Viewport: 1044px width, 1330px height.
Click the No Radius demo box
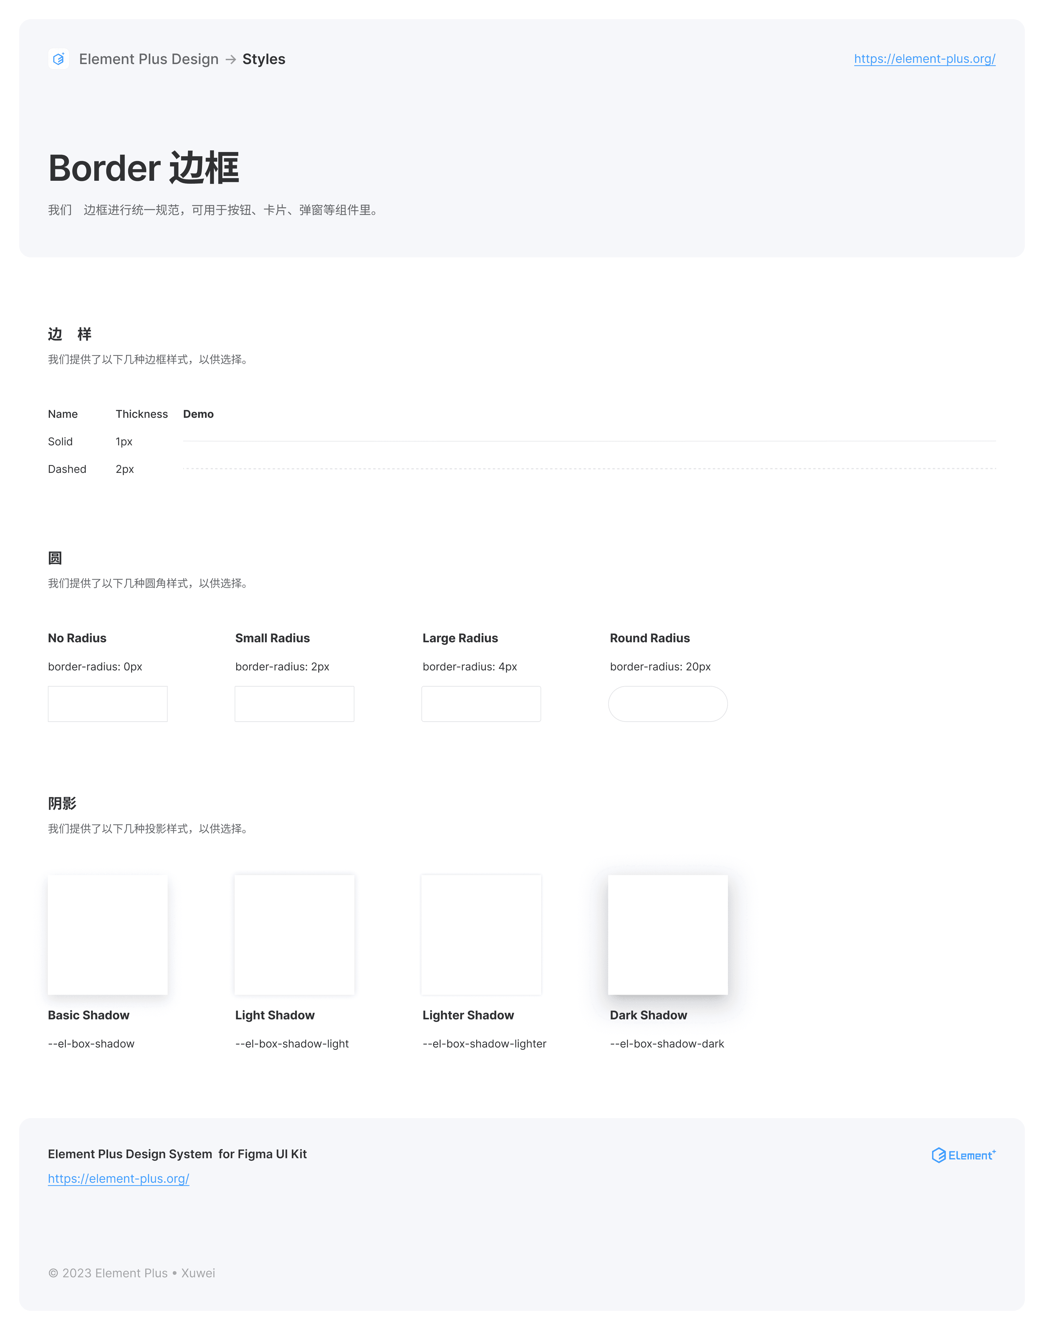point(107,704)
